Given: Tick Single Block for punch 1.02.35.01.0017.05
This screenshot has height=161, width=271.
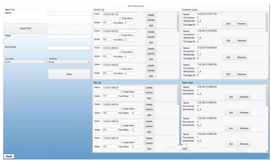Looking at the screenshot, I should [x=120, y=18].
